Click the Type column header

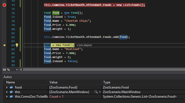pyautogui.click(x=107, y=82)
